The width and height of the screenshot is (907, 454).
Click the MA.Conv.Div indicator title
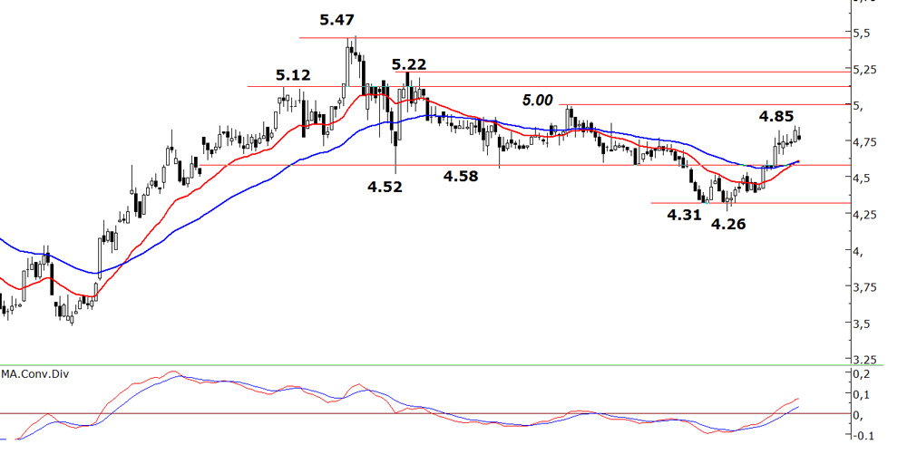point(34,373)
